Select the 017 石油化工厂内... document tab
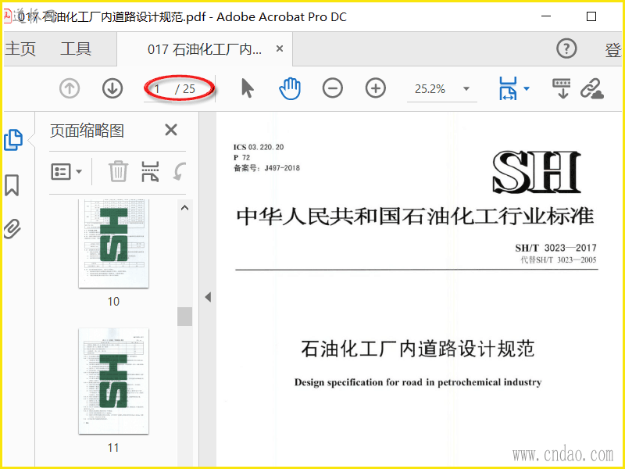This screenshot has width=625, height=469. pos(205,49)
